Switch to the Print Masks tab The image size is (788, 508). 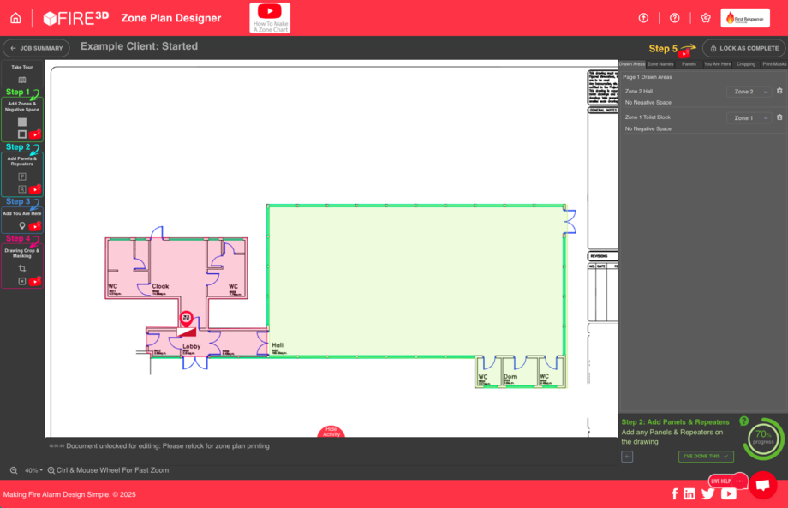coord(774,63)
